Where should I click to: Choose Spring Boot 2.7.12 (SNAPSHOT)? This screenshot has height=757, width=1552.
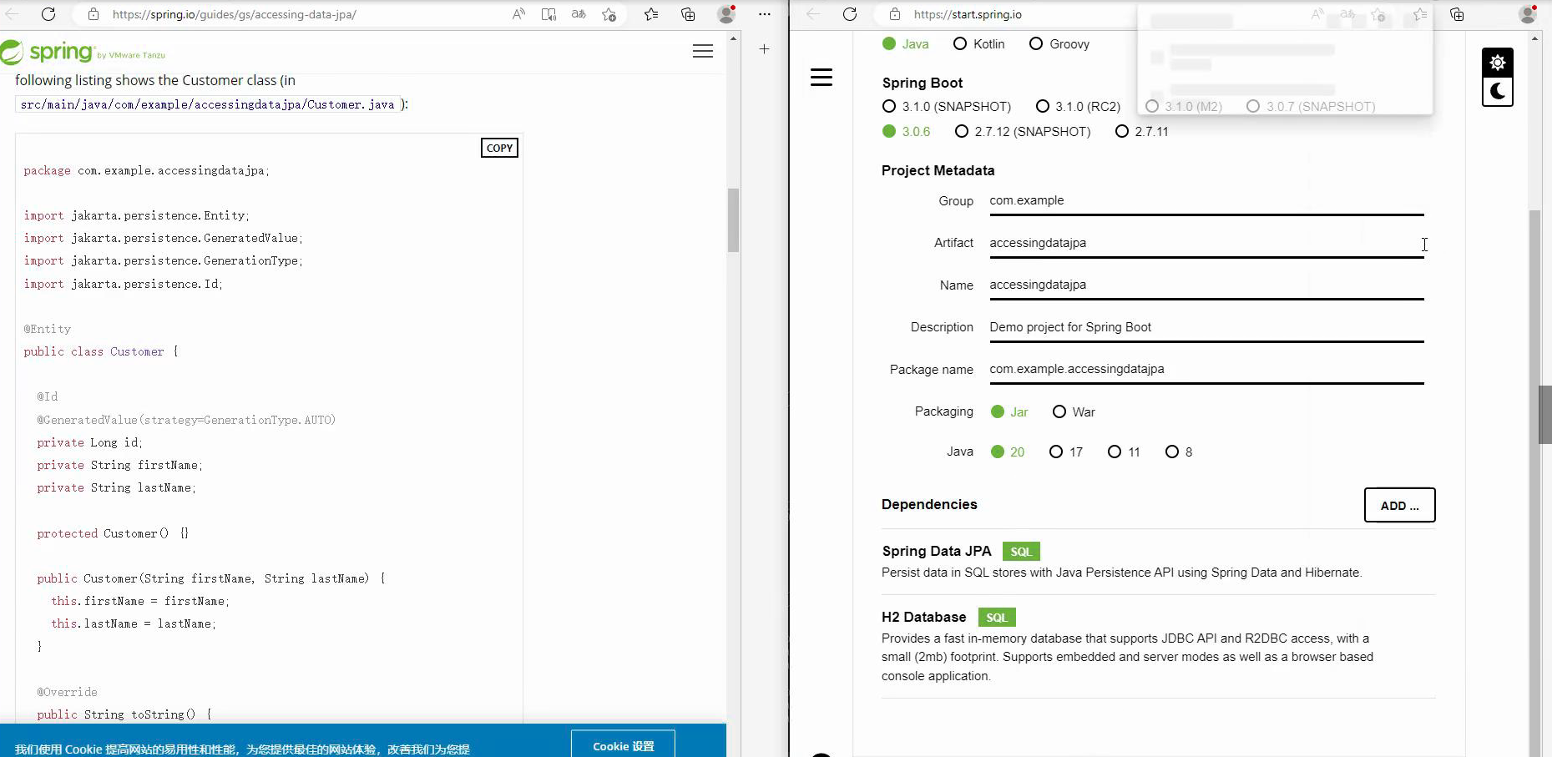[x=1023, y=132]
